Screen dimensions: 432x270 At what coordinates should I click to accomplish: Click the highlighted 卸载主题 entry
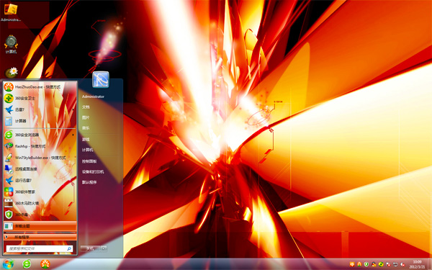click(x=40, y=226)
